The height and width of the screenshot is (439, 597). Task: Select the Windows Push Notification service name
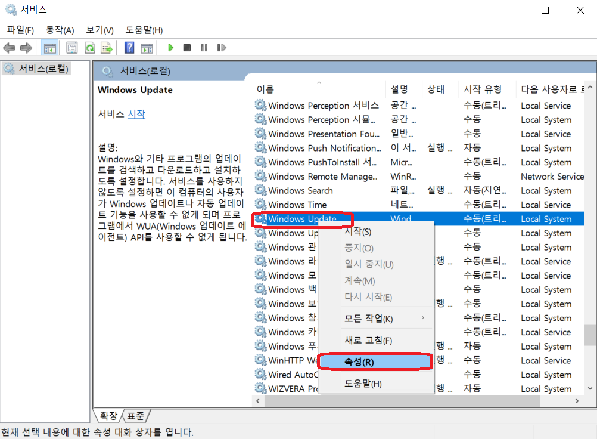[x=324, y=148]
